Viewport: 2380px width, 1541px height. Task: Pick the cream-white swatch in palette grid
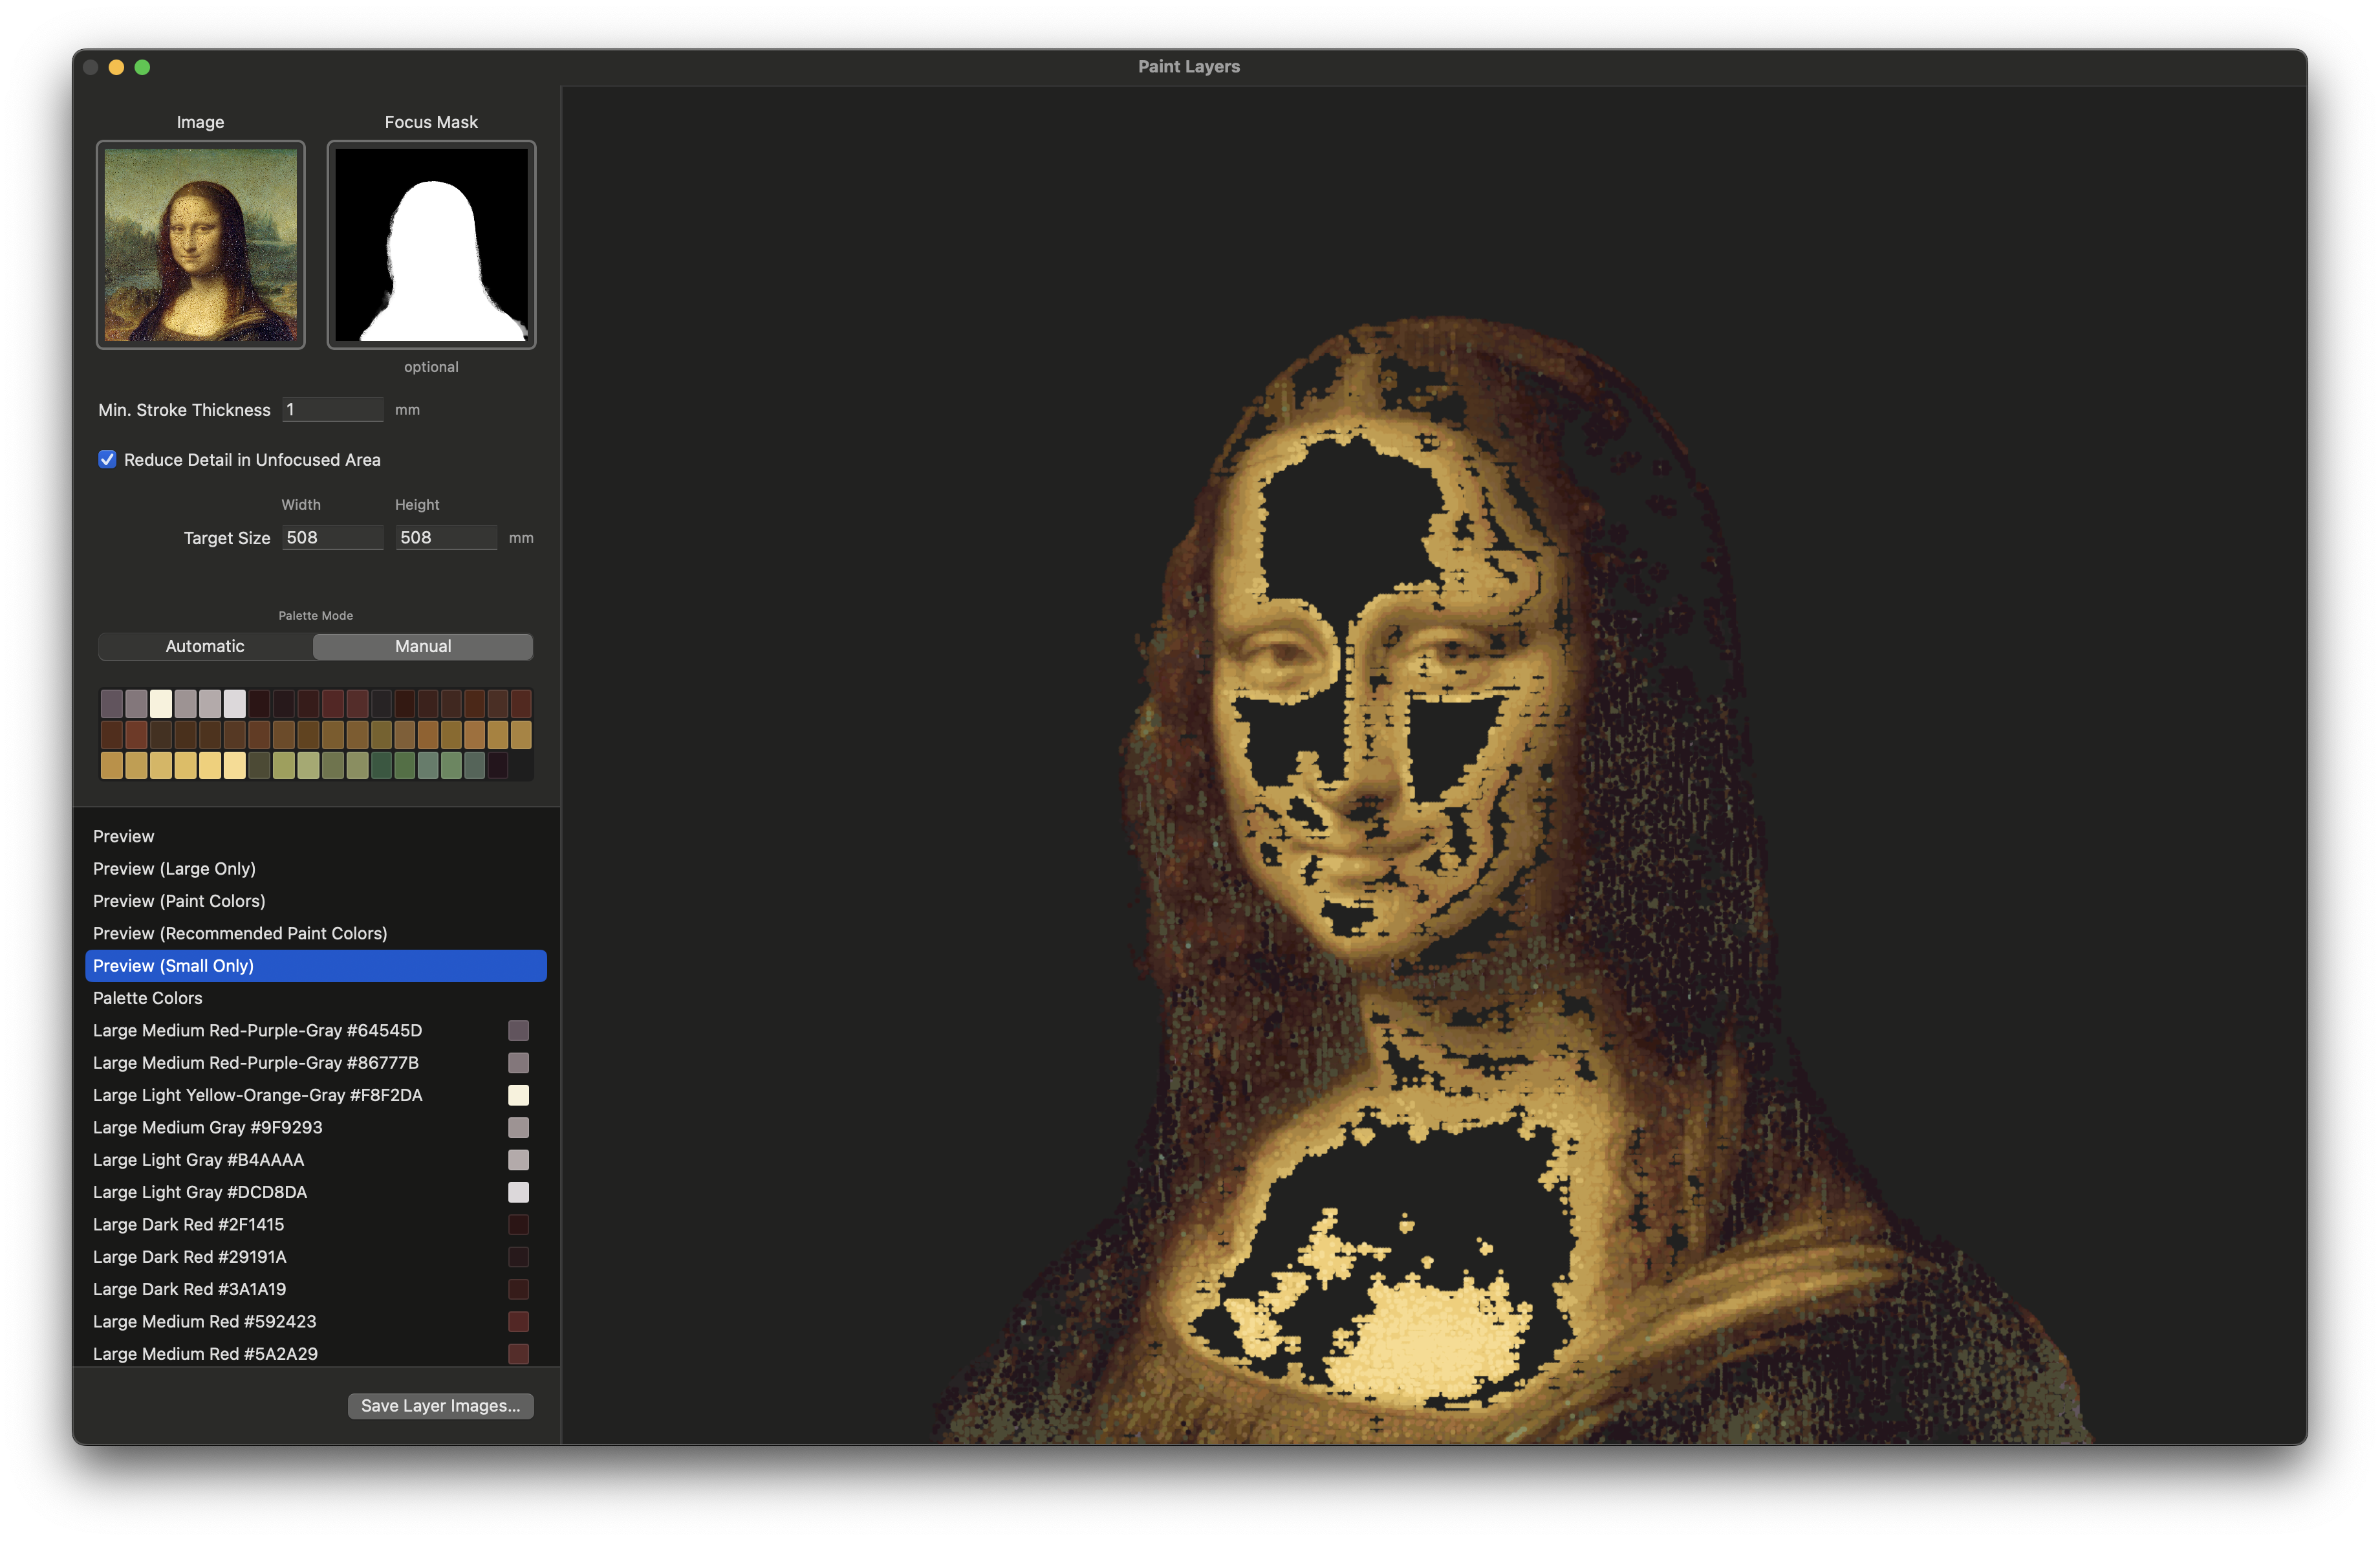click(161, 704)
